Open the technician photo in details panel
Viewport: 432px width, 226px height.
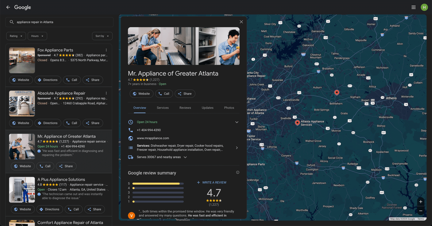[x=184, y=46]
